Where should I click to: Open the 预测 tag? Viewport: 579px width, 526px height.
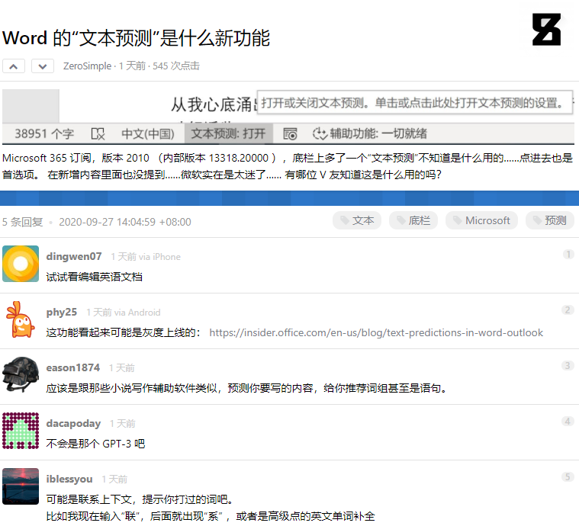pyautogui.click(x=549, y=221)
